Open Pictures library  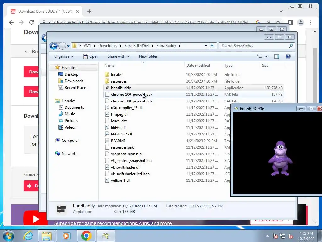71,121
